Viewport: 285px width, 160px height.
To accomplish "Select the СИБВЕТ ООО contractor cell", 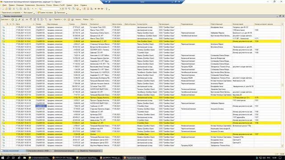I will [100, 132].
